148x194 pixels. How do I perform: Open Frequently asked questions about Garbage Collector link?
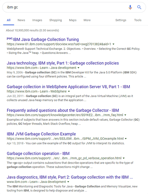[63, 110]
